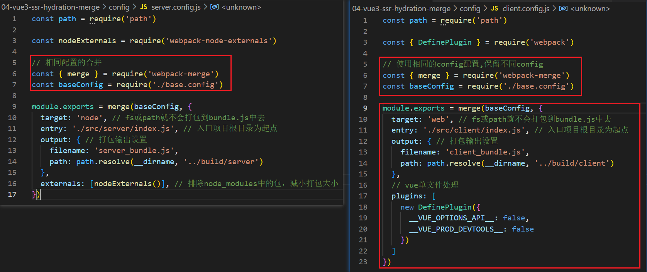Click './src/server/index.js' entry path
647x272 pixels.
pos(123,129)
